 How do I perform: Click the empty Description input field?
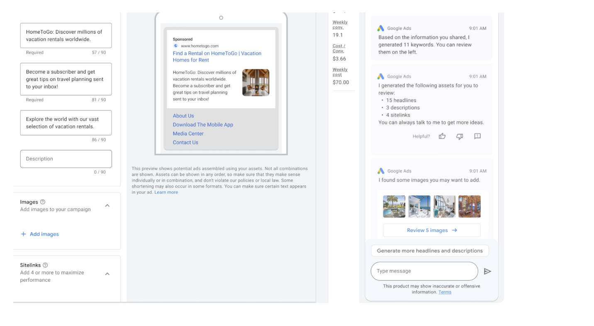[x=66, y=159]
